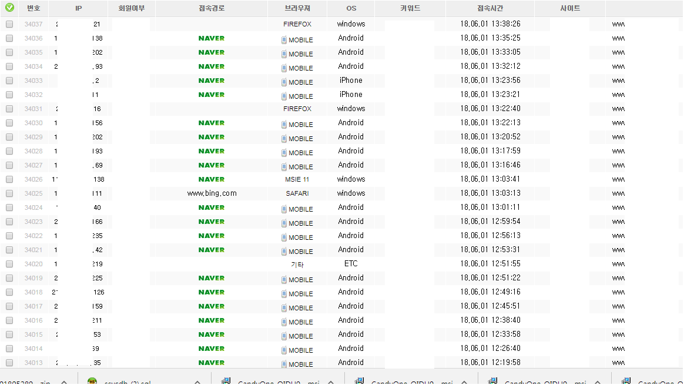684x385 pixels.
Task: Click the mobile phone icon in row 34033
Action: 284,82
